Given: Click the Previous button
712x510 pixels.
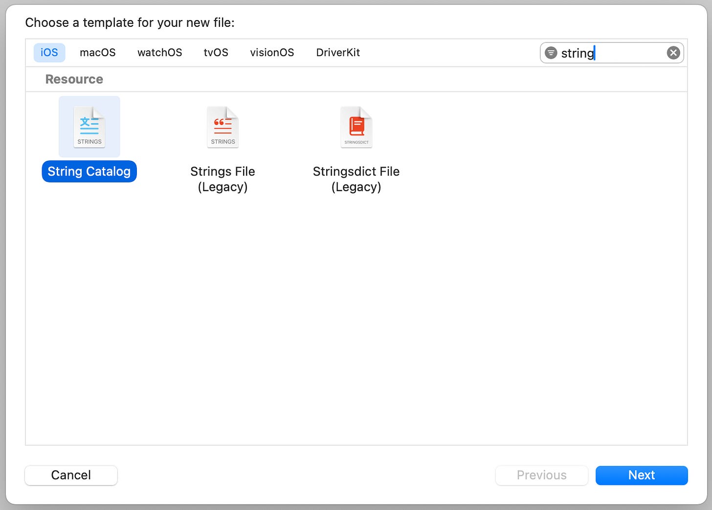Looking at the screenshot, I should [542, 475].
